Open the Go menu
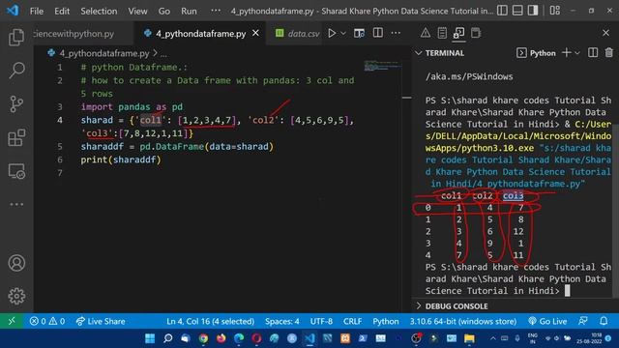The height and width of the screenshot is (348, 619). tap(163, 11)
